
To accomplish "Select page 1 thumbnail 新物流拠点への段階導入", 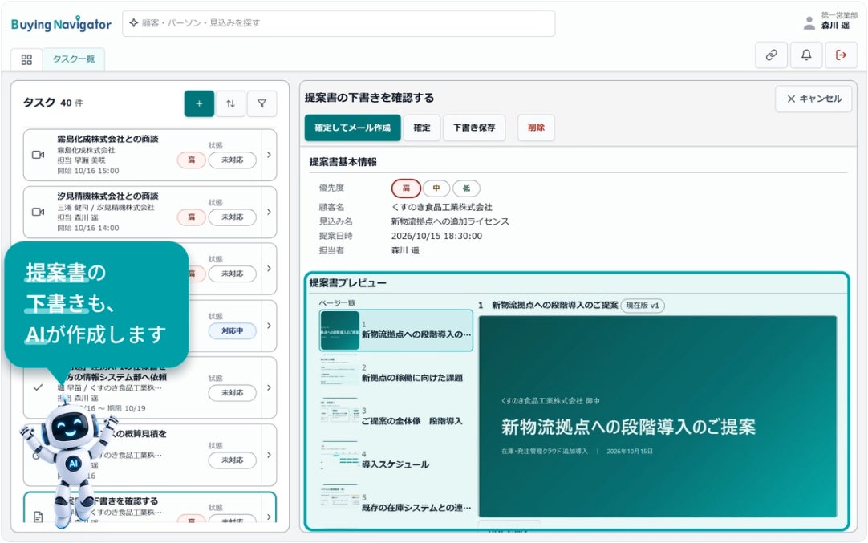I will coord(396,330).
